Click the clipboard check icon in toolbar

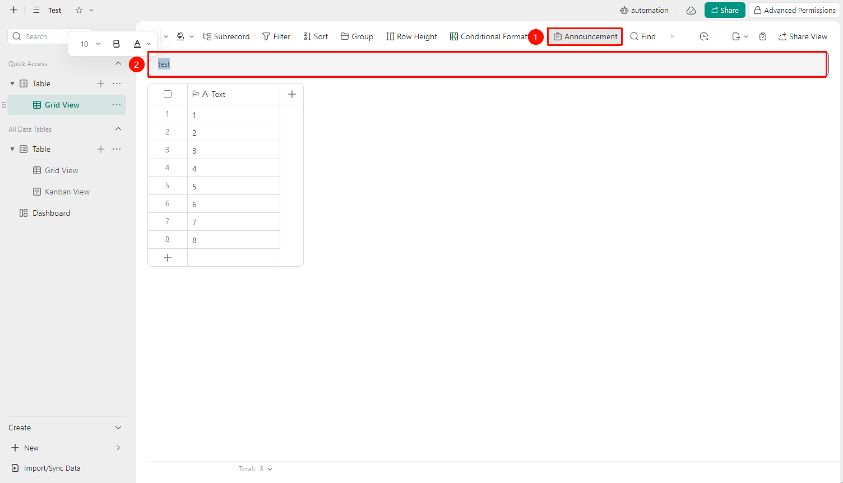click(763, 36)
